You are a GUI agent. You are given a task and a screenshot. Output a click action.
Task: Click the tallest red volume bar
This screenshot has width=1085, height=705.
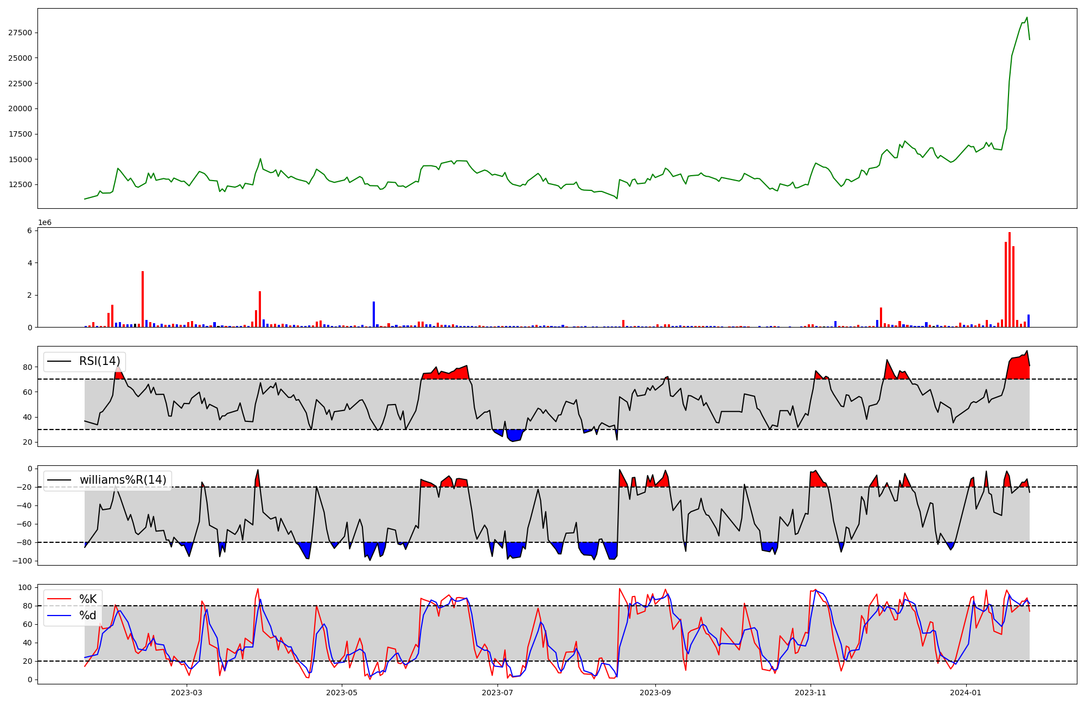tap(1010, 280)
